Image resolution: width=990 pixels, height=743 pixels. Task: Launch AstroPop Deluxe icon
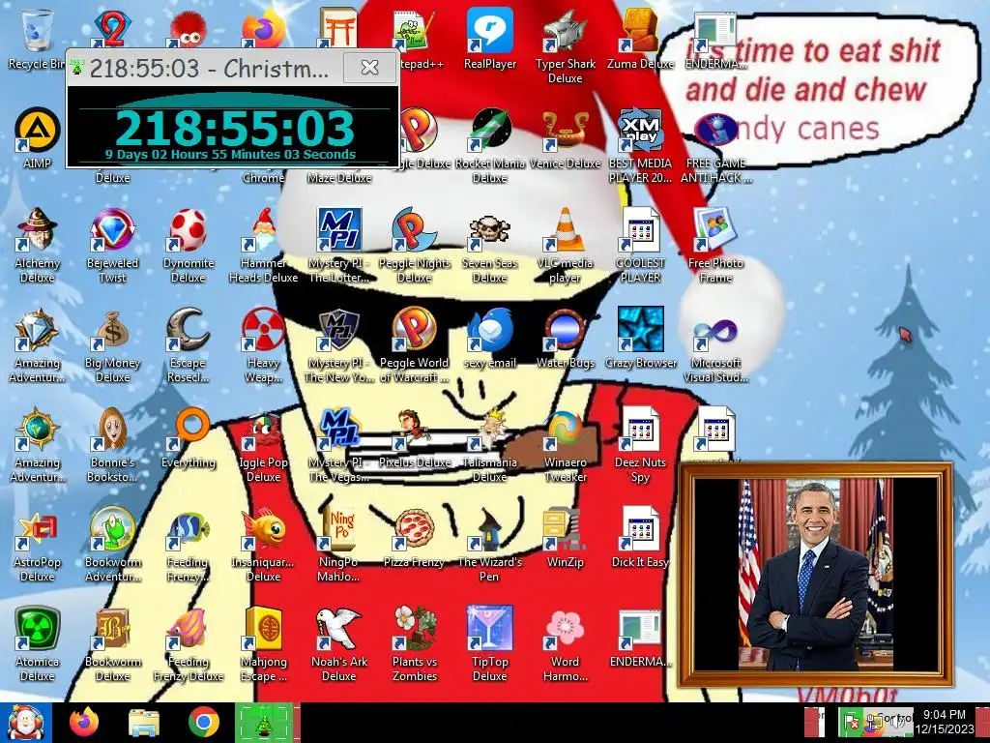pos(37,545)
